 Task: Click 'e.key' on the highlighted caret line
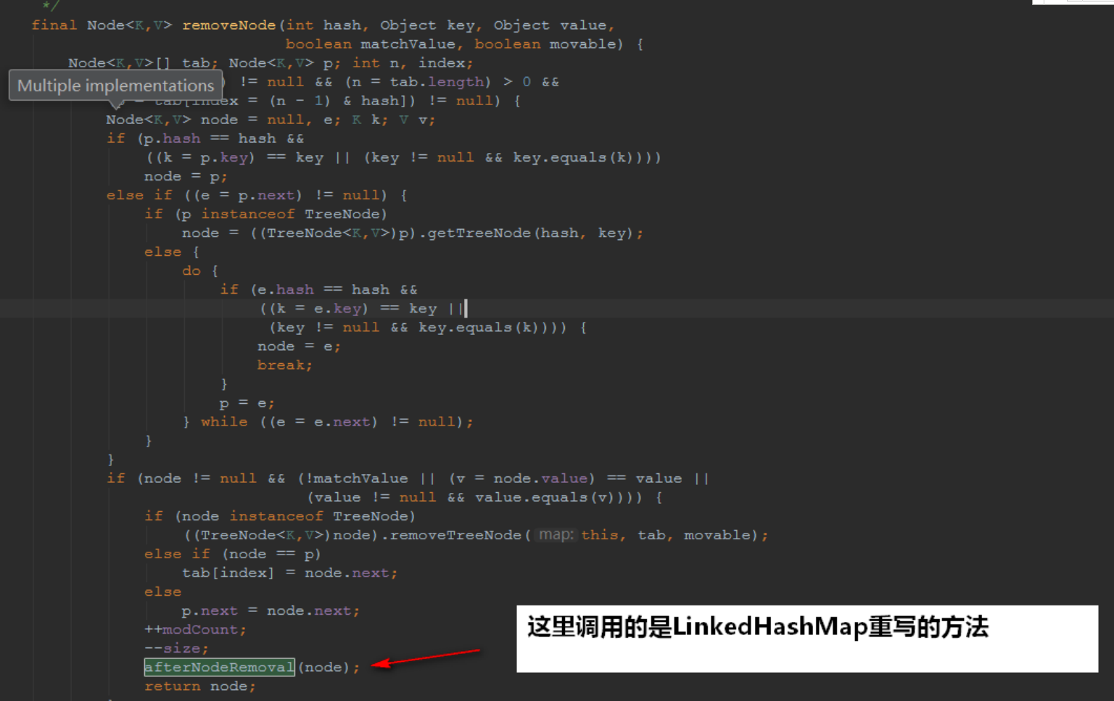[337, 308]
